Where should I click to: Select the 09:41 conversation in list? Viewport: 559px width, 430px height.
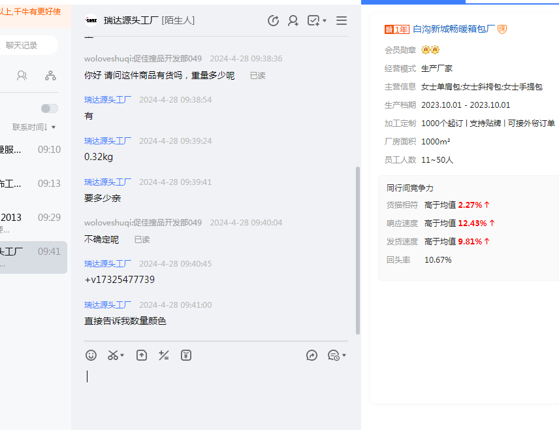coord(33,257)
